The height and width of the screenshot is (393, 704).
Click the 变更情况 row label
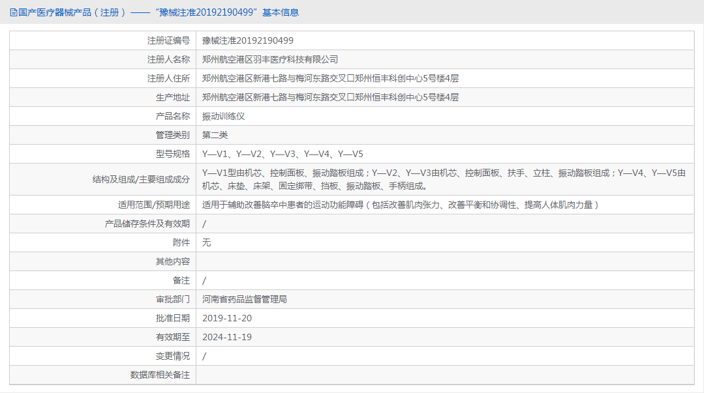(x=172, y=356)
